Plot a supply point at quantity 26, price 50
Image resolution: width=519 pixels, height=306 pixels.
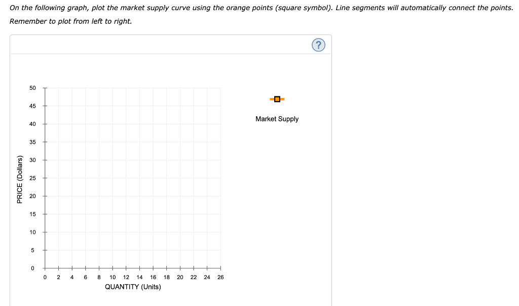(220, 88)
